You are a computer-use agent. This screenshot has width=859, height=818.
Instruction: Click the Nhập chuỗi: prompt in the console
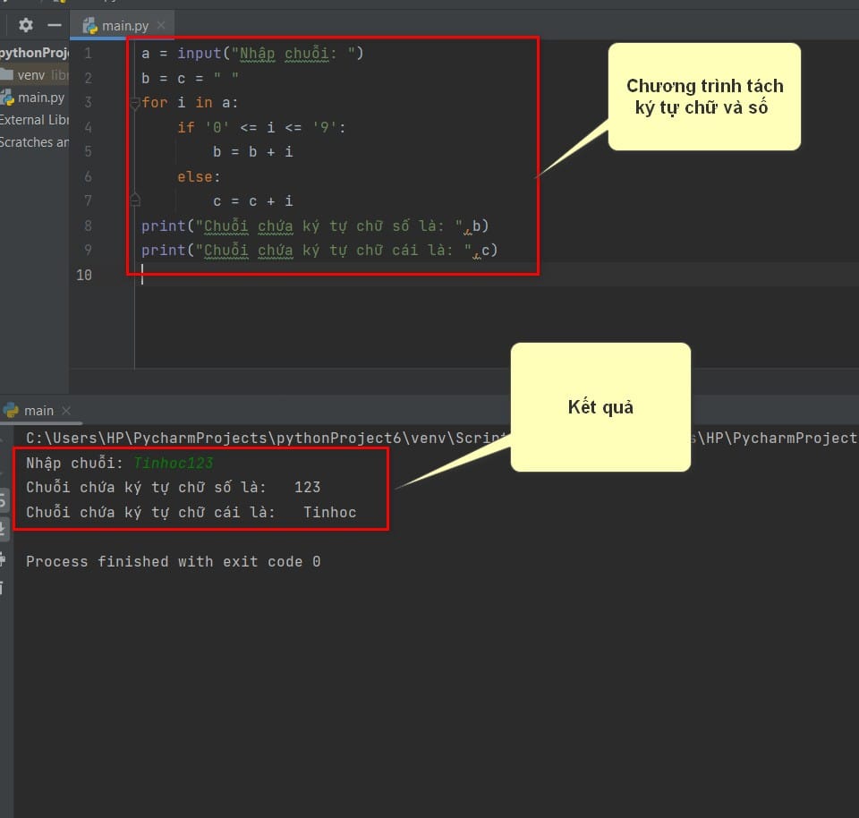click(x=74, y=463)
